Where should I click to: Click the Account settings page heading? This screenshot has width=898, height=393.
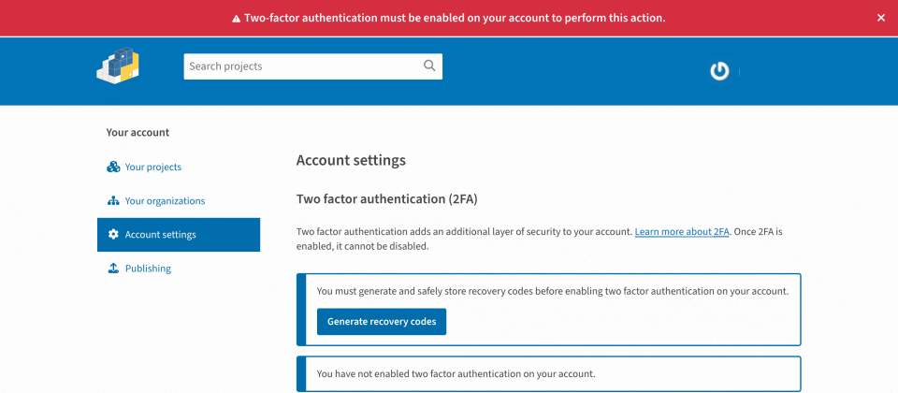(351, 160)
